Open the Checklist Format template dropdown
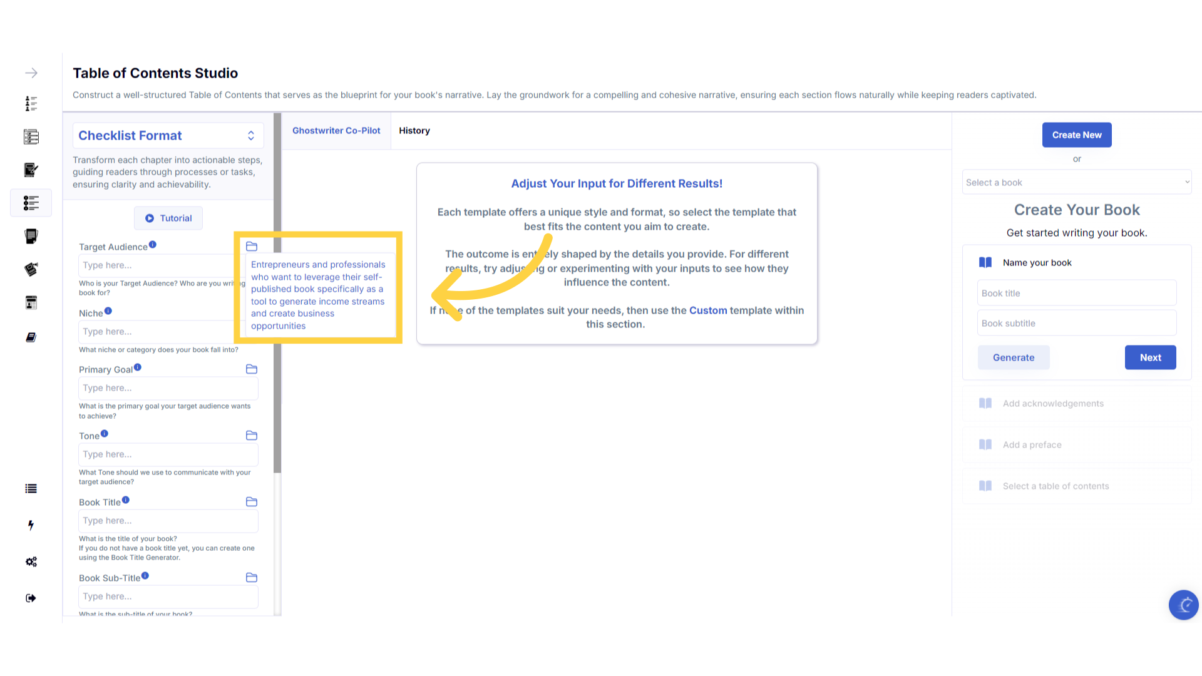 (x=168, y=136)
